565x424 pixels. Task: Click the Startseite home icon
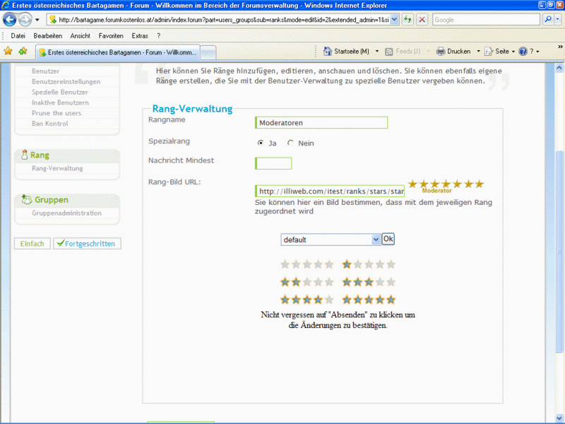click(x=327, y=51)
